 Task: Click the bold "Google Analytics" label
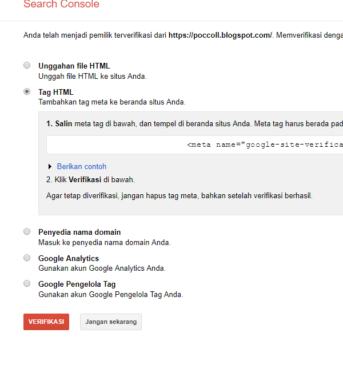coord(69,258)
